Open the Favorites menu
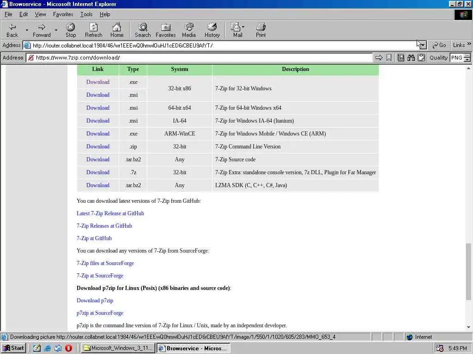 (63, 14)
